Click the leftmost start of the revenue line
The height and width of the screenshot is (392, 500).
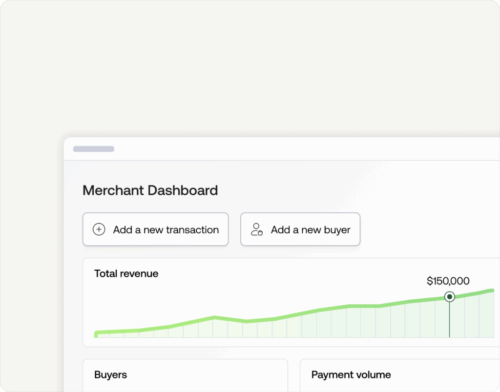[97, 334]
